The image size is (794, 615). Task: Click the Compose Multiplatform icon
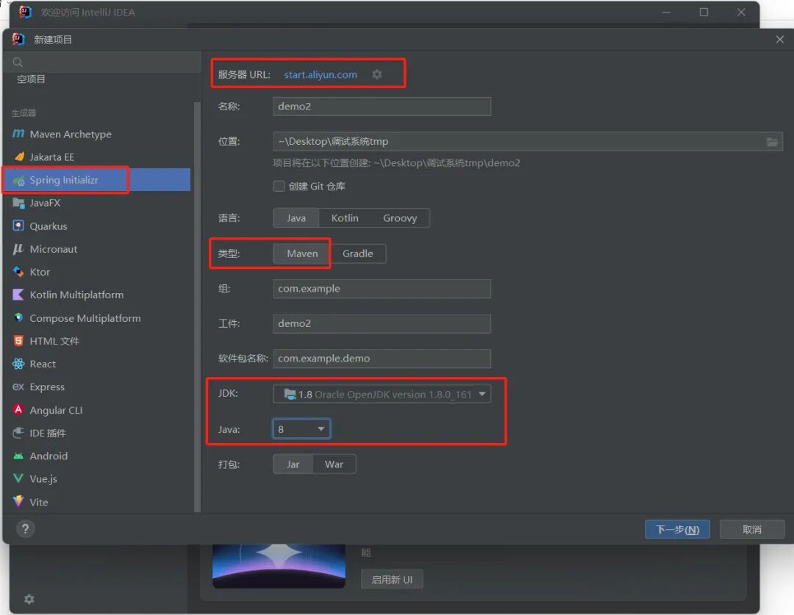18,317
